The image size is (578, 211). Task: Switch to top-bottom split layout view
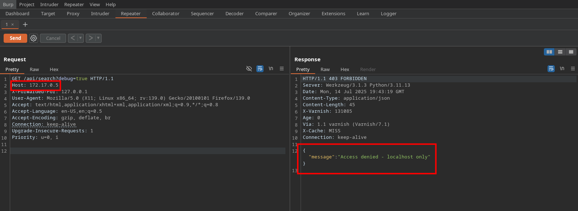pyautogui.click(x=560, y=52)
